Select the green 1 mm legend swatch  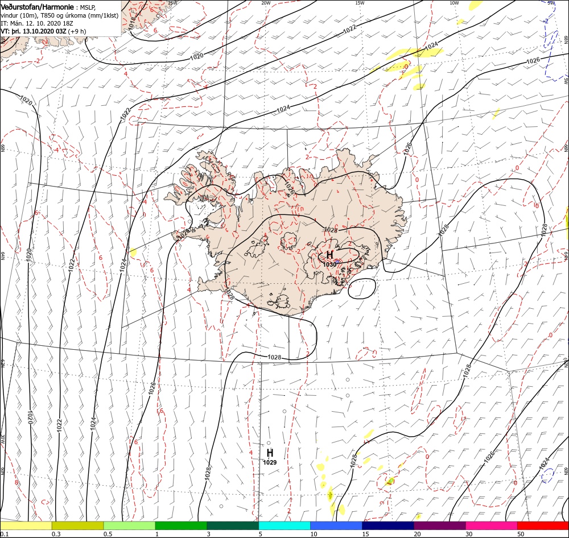(181, 525)
